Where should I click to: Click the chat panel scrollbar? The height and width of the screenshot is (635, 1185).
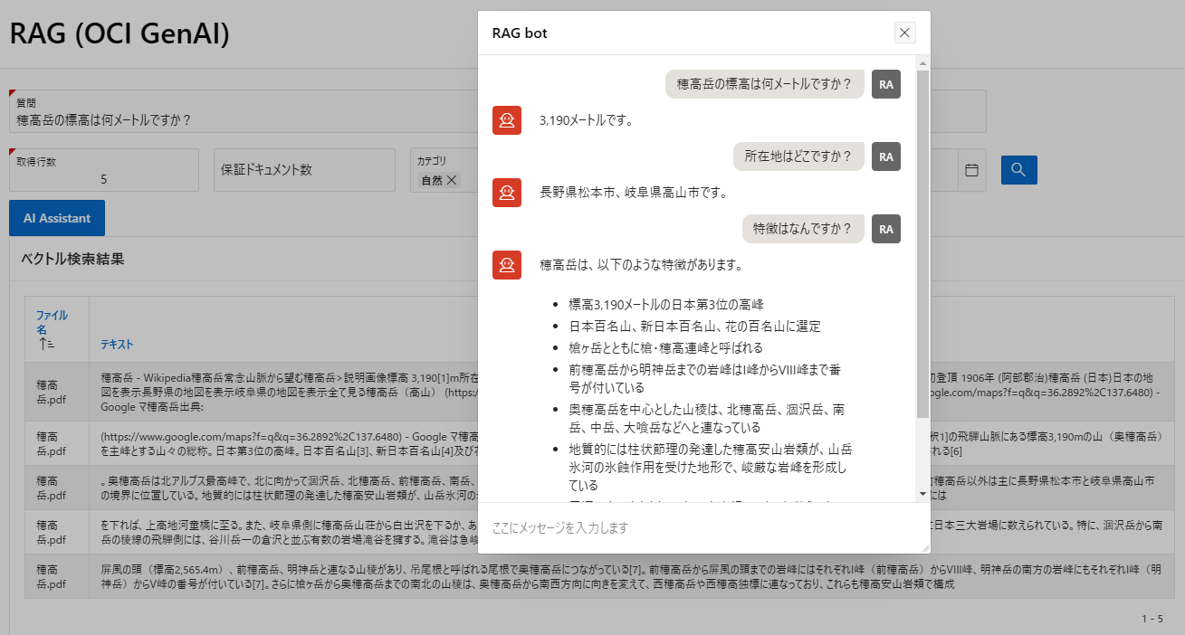coord(923,271)
